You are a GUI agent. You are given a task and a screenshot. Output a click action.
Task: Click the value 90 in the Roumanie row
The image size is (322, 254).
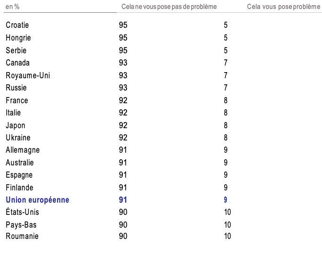123,236
